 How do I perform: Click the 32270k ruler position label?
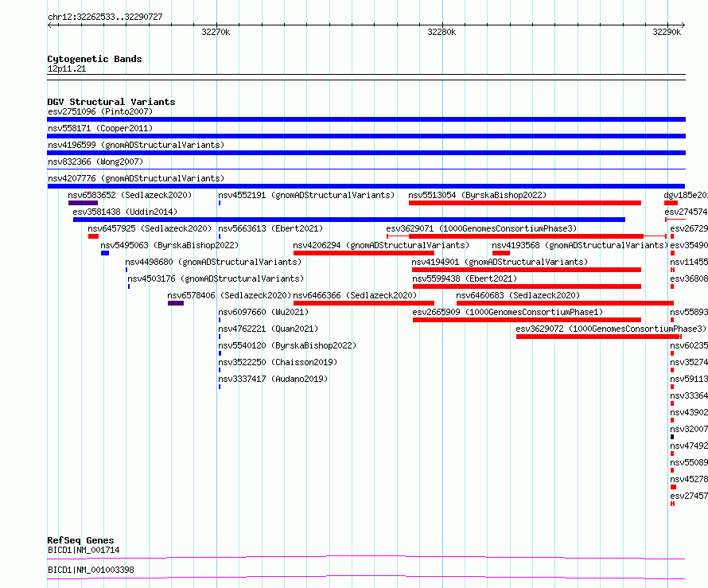(216, 32)
